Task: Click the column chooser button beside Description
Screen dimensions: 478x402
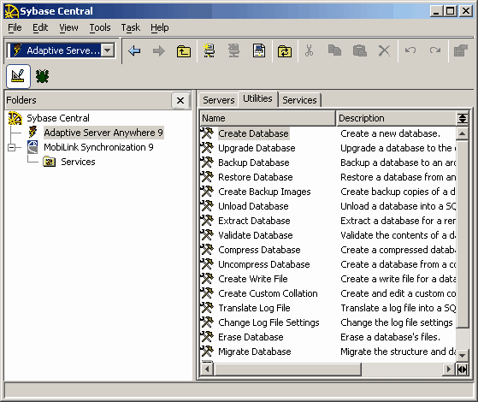Action: point(462,118)
